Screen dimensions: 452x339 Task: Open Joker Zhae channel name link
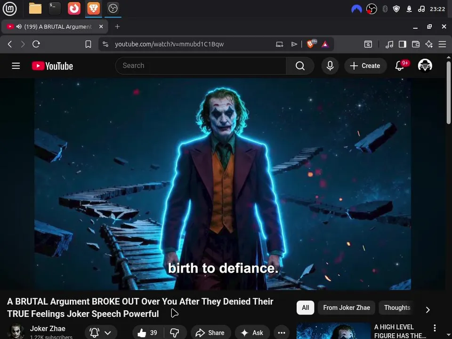[x=48, y=328]
